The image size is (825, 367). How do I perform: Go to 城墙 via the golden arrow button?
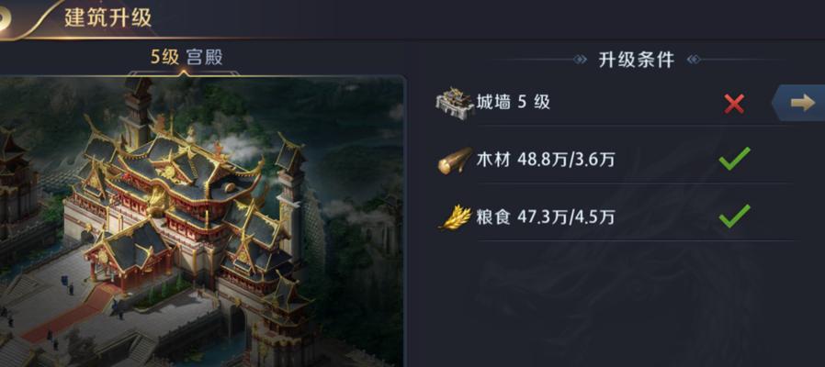tap(800, 103)
